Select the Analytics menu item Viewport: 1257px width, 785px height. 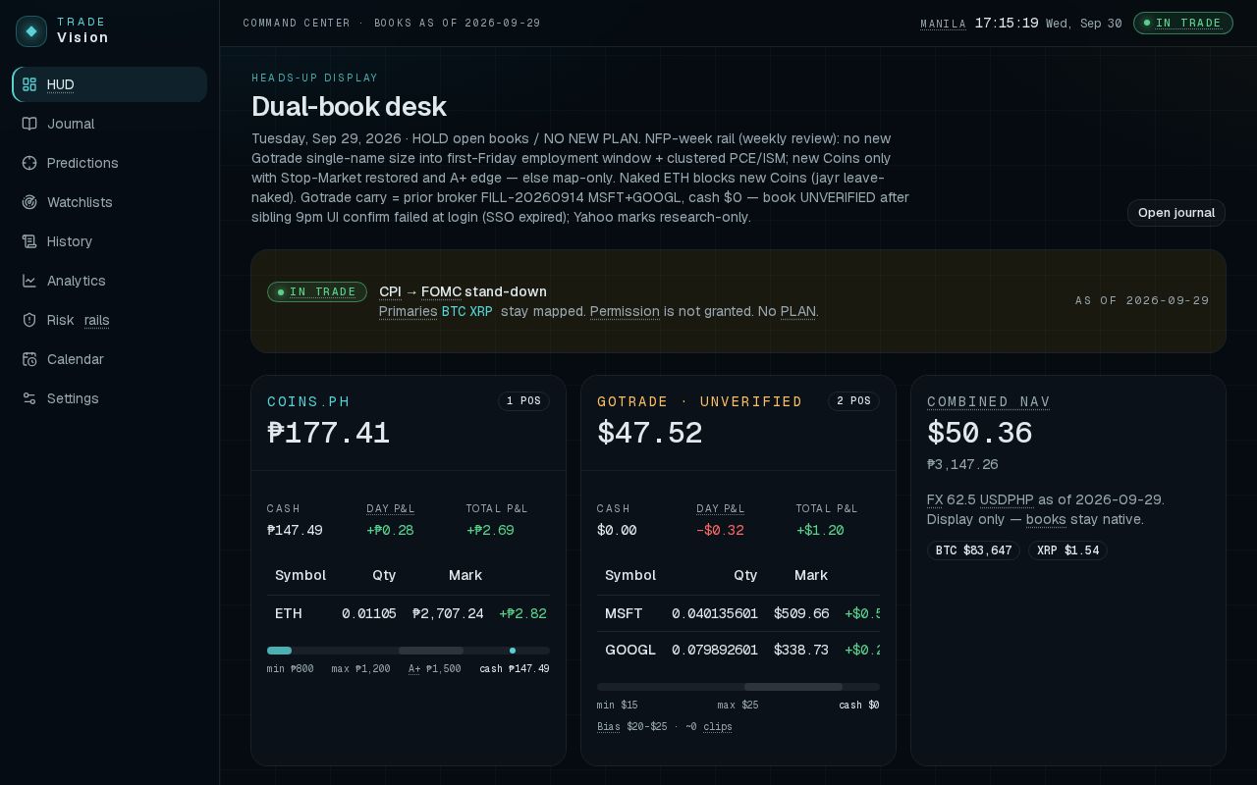tap(109, 281)
